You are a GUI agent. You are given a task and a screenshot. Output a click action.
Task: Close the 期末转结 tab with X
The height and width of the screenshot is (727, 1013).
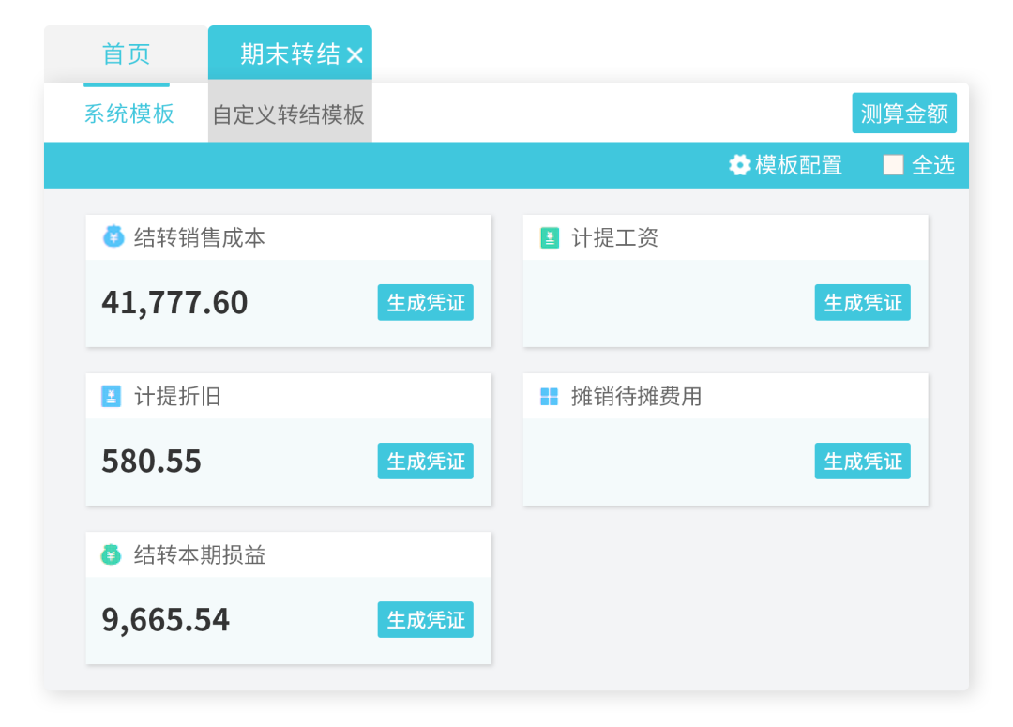pos(355,55)
